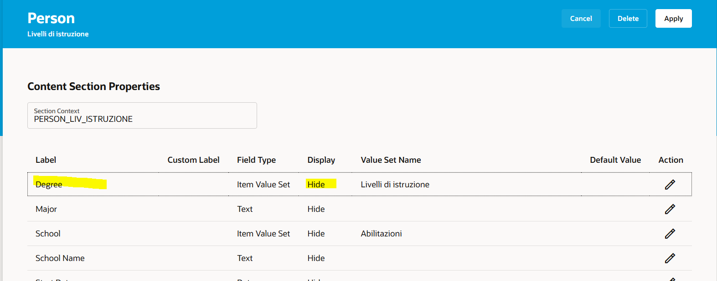Click Hide display value in School Name row

pyautogui.click(x=316, y=258)
